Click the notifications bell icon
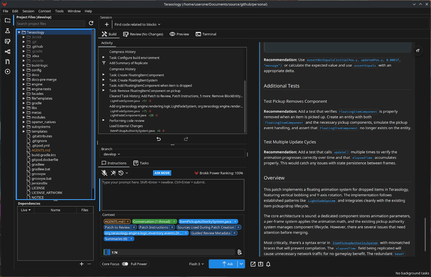The height and width of the screenshot is (277, 431). 268,264
